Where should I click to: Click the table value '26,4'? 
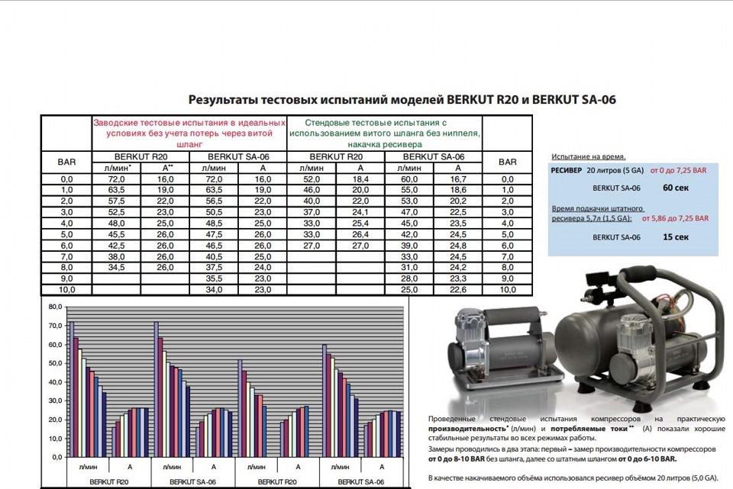pos(360,234)
